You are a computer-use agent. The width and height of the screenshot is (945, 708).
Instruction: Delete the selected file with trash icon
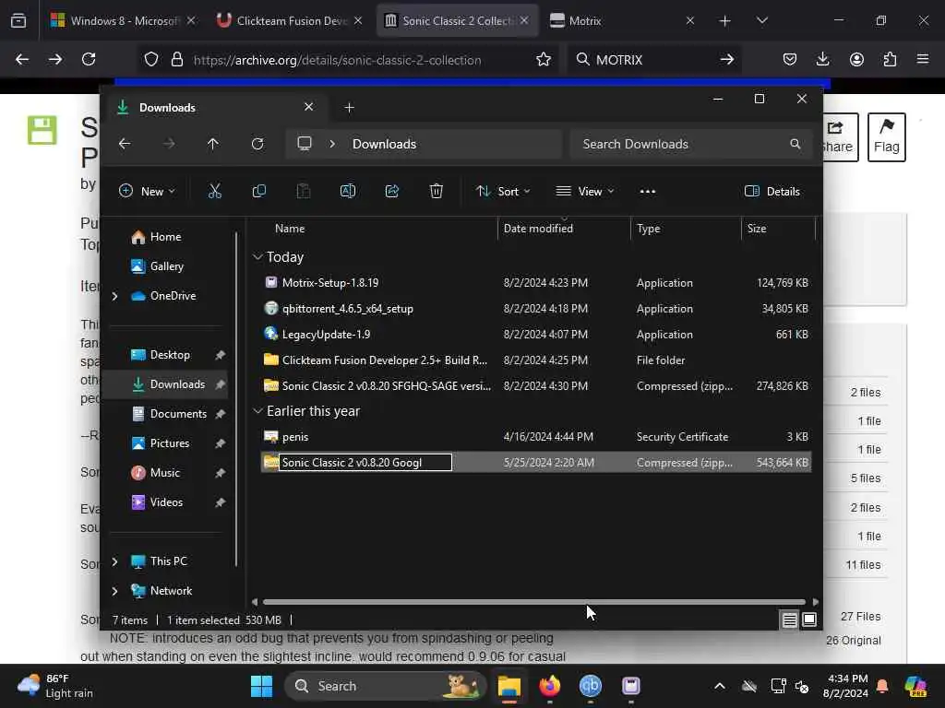(437, 192)
